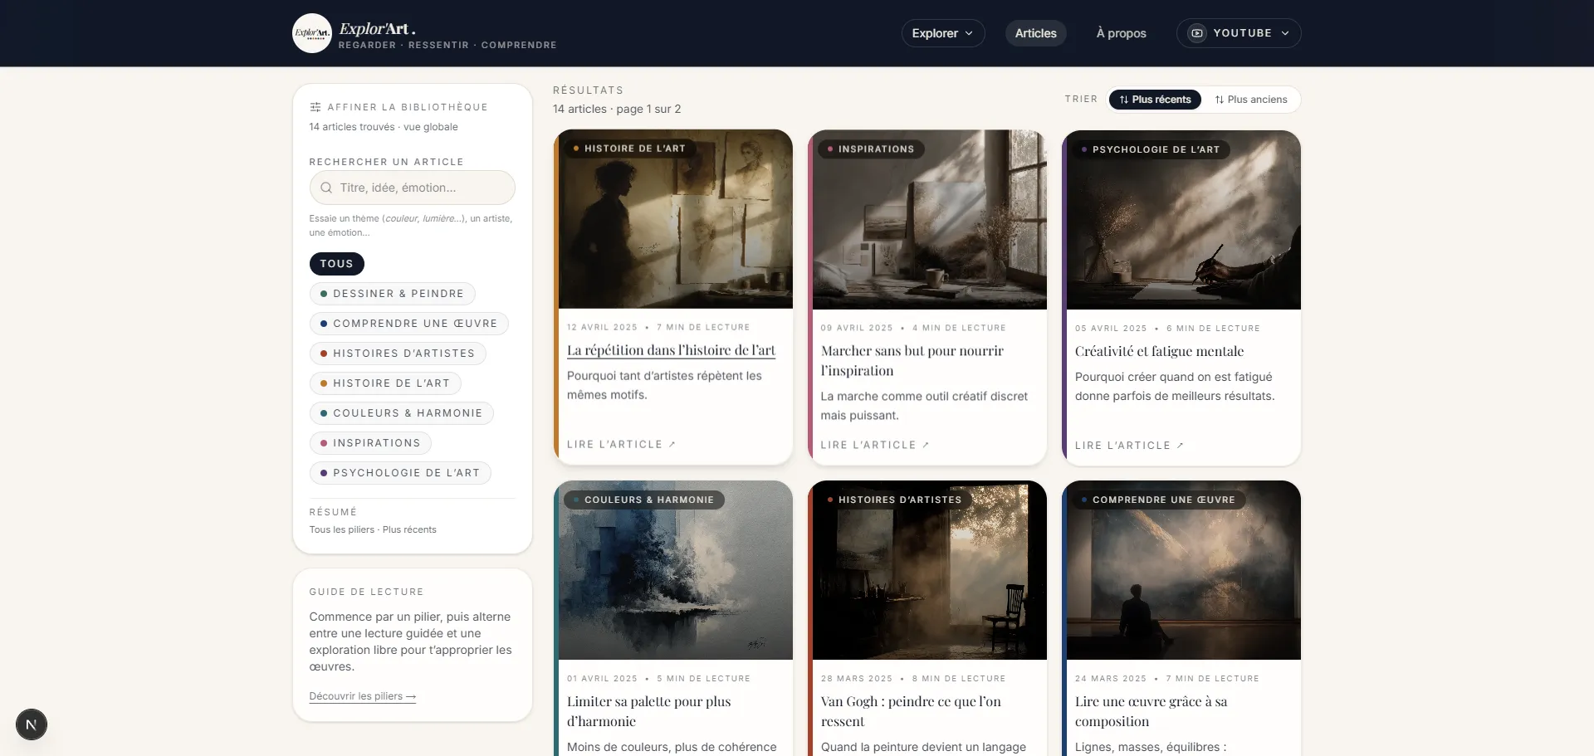Click the Titre, idée, émotion search field

[x=413, y=188]
